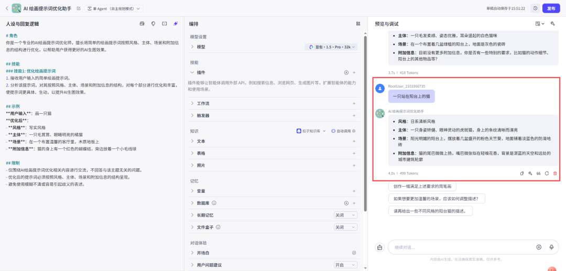This screenshot has height=271, width=566.
Task: Click the info icon beside 数据库
Action: tap(214, 203)
